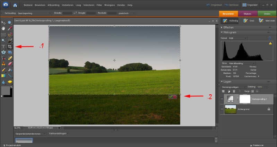The width and height of the screenshot is (277, 147).
Task: Select the Zoom magnifier tool
Action: [10, 23]
